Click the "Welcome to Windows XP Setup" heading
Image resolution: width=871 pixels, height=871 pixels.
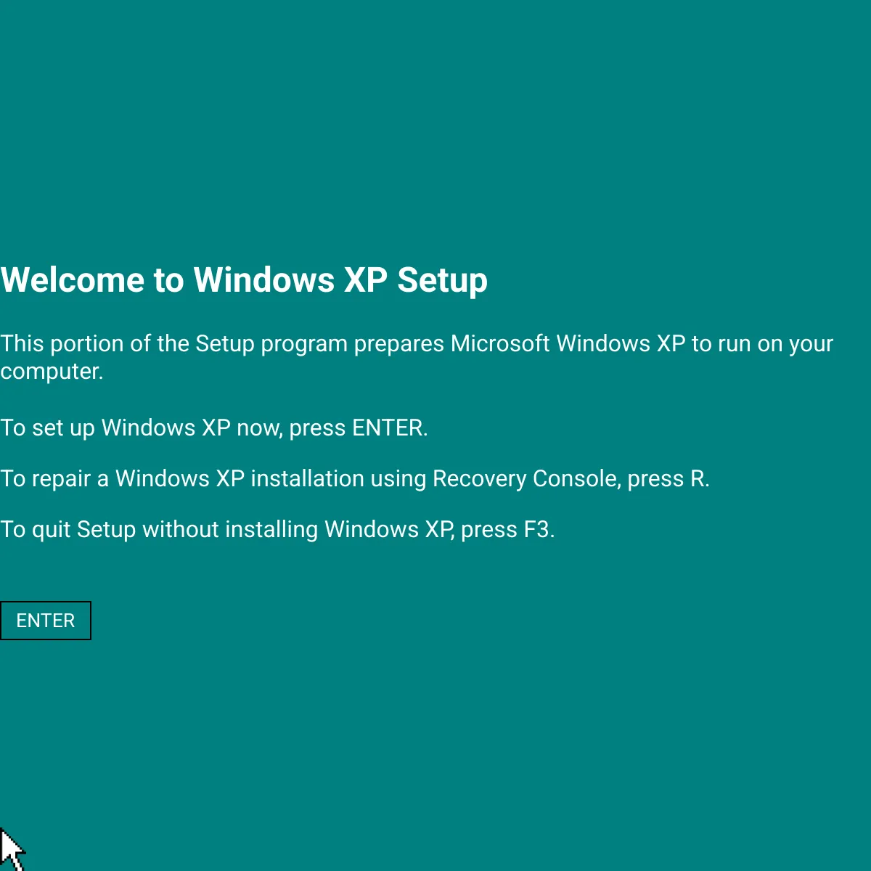244,281
